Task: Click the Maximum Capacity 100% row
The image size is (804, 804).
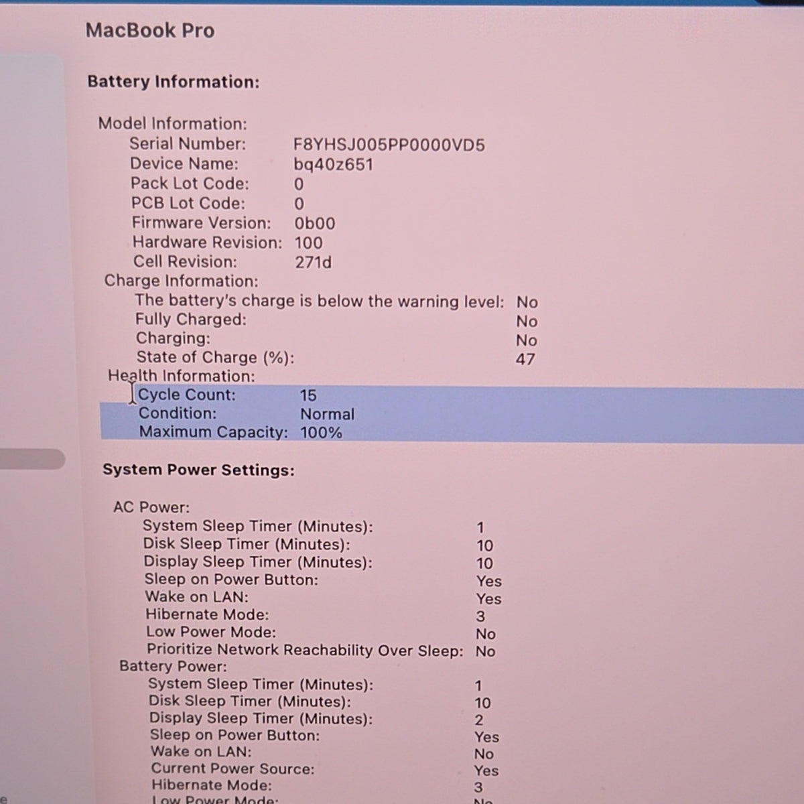Action: coord(452,432)
